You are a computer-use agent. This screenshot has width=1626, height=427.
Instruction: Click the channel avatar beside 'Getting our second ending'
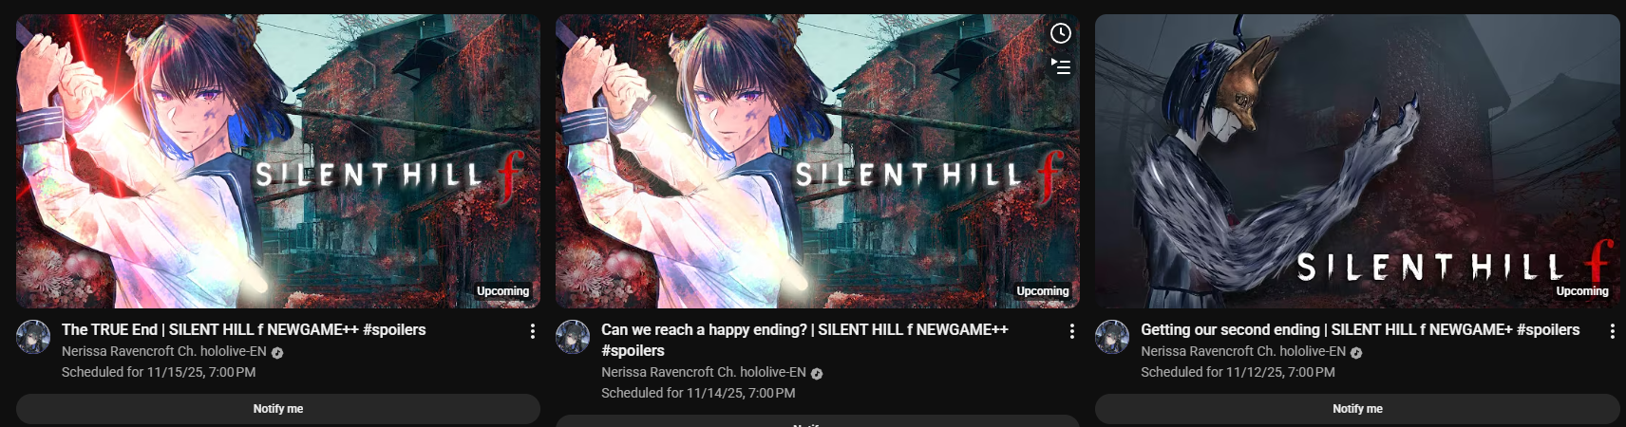pos(1112,337)
